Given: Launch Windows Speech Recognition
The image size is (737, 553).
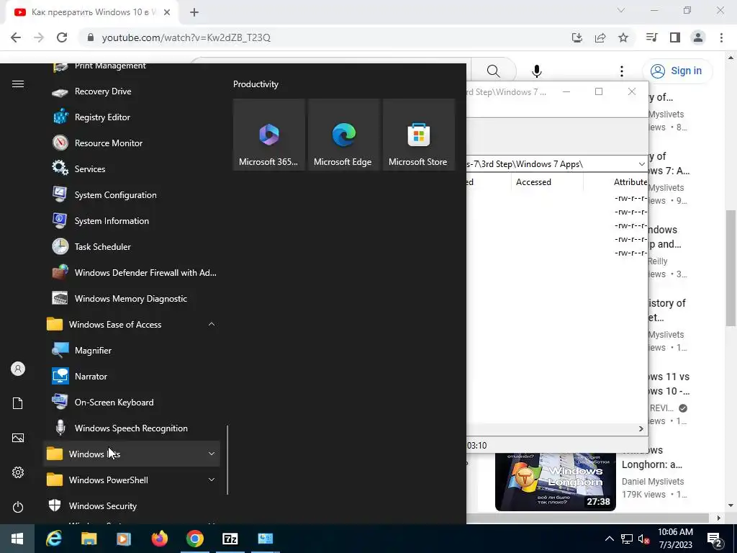Looking at the screenshot, I should pos(132,428).
